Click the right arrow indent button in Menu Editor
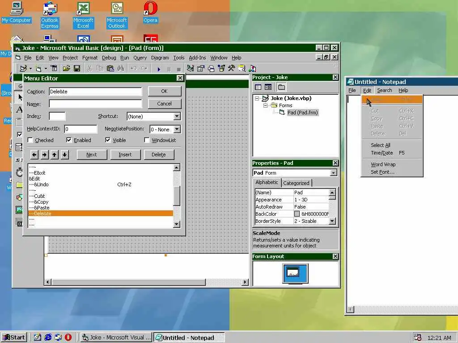Viewport: 458px width, 343px height. tap(44, 155)
